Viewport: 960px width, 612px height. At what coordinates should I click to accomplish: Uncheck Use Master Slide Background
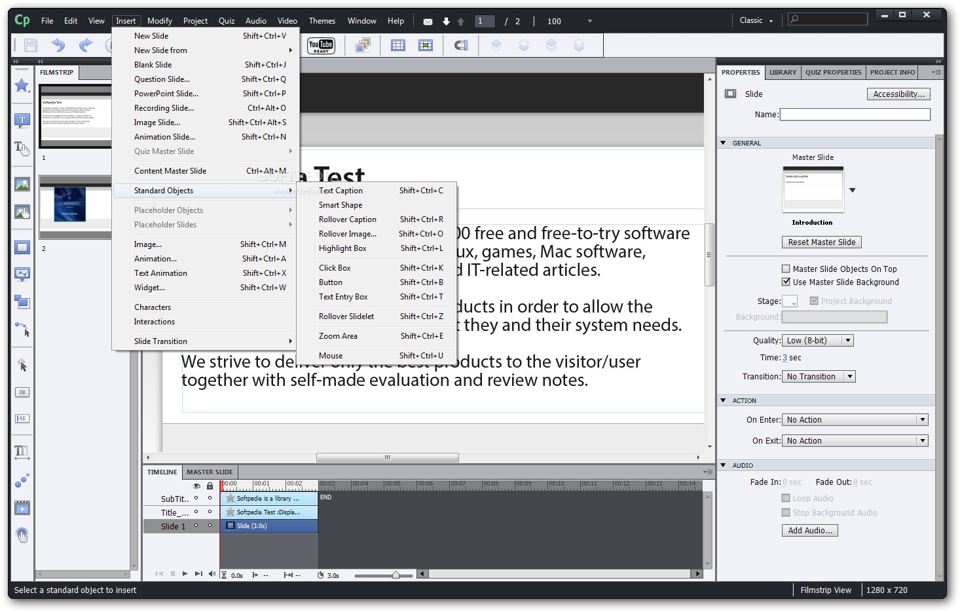click(x=786, y=282)
